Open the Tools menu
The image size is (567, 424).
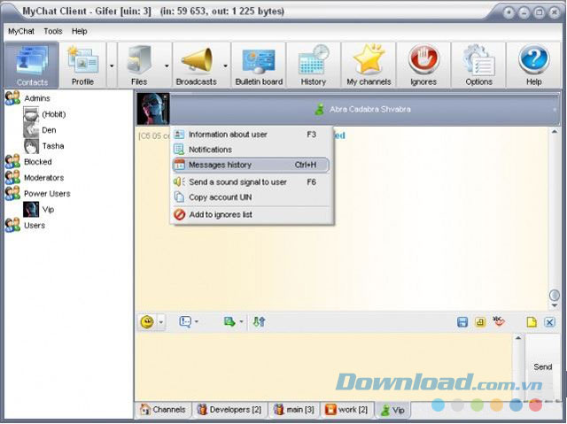[x=53, y=31]
